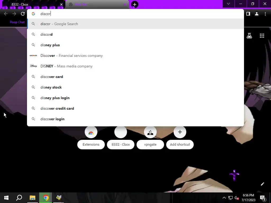Toggle the browser side panel icon
Viewport: 271px width, 203px height.
pos(248,14)
